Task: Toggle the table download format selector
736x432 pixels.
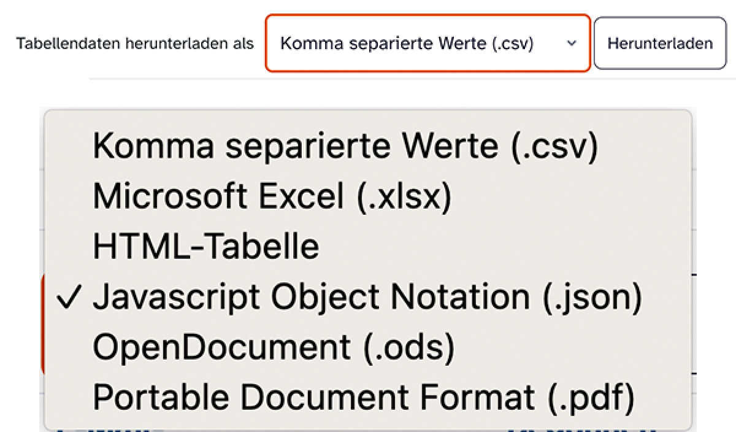Action: tap(427, 44)
